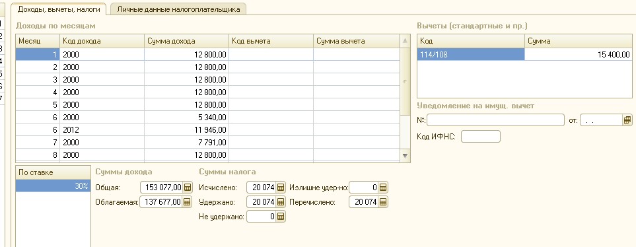Select month 3 cell in income table
The image size is (636, 247).
pos(38,79)
